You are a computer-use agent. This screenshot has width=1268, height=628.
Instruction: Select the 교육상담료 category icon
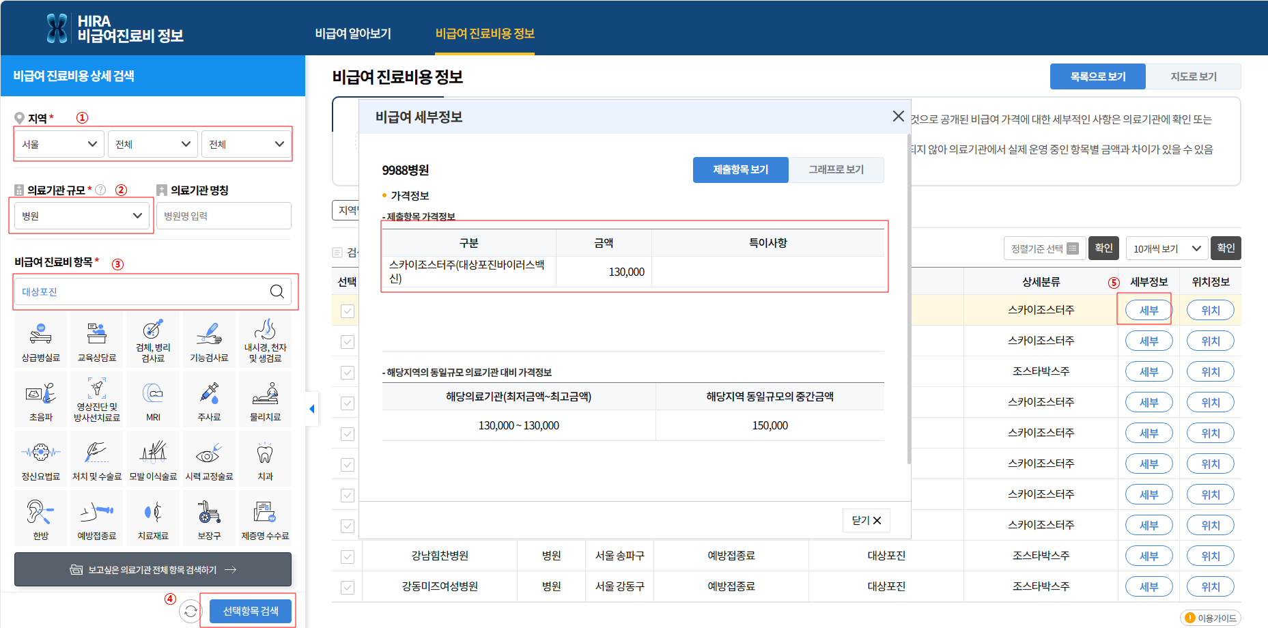pos(97,341)
